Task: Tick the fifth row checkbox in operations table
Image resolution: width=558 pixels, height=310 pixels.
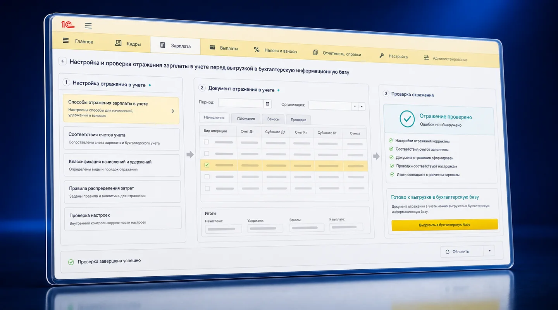Action: pyautogui.click(x=207, y=188)
